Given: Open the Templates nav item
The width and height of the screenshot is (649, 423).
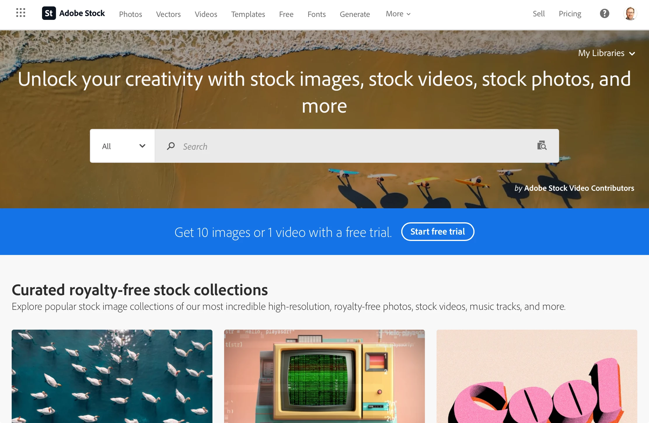Looking at the screenshot, I should point(248,14).
